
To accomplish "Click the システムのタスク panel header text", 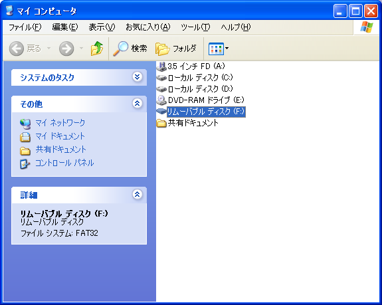I will pyautogui.click(x=47, y=78).
